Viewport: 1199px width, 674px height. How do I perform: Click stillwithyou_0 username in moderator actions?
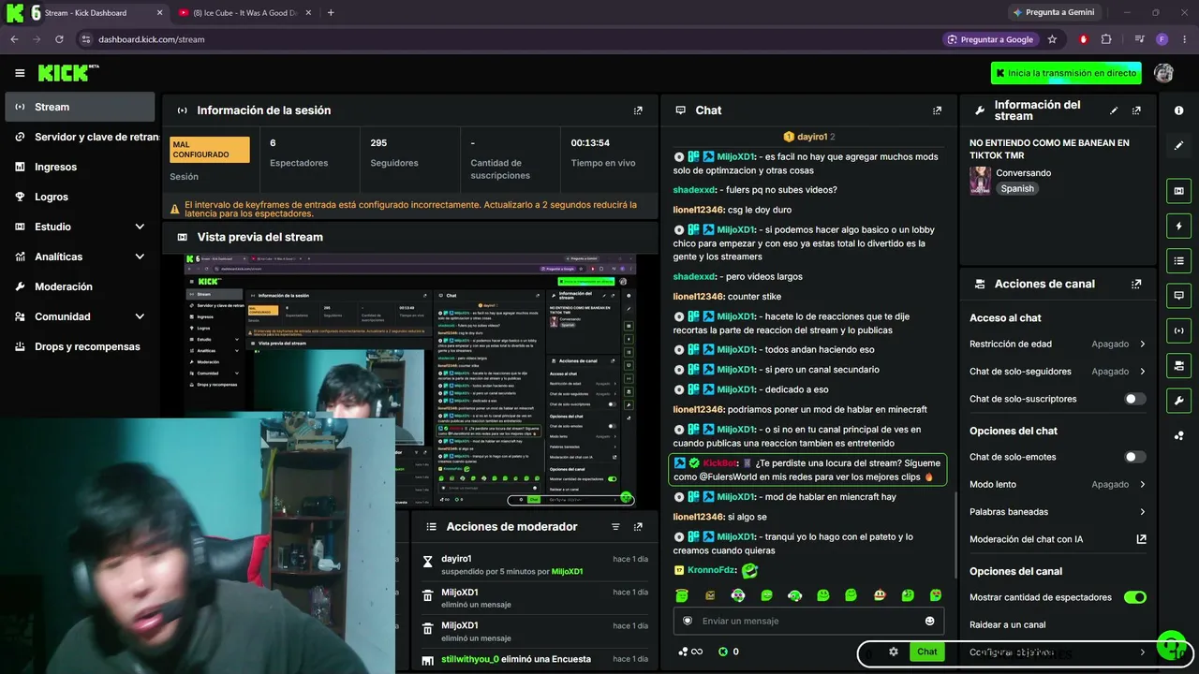[x=469, y=659]
